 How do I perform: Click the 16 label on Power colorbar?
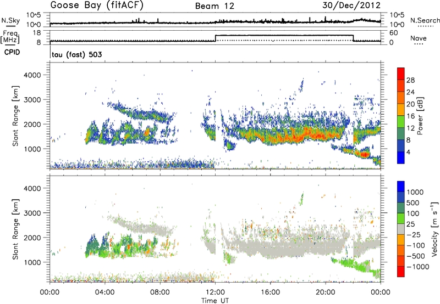click(x=410, y=116)
